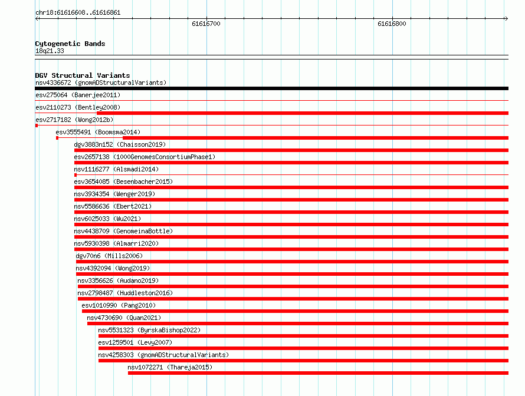Image resolution: width=525 pixels, height=396 pixels.
Task: Open variant dgv70n6 (Mills2006)
Action: [x=109, y=256]
